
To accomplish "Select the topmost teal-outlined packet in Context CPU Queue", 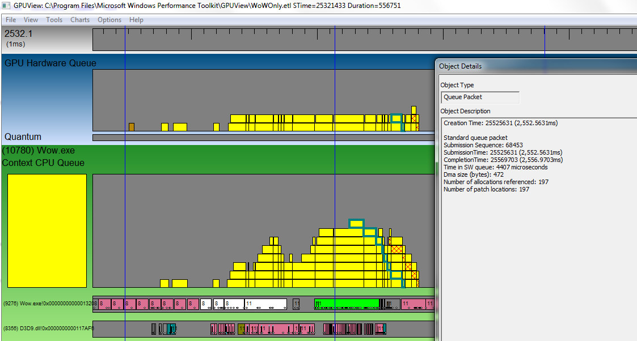I will pyautogui.click(x=356, y=223).
